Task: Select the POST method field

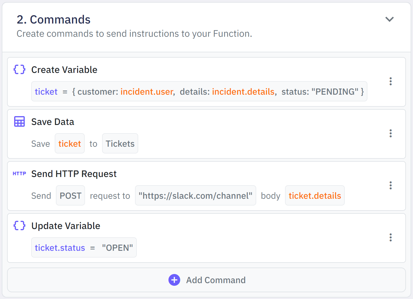Action: click(70, 196)
